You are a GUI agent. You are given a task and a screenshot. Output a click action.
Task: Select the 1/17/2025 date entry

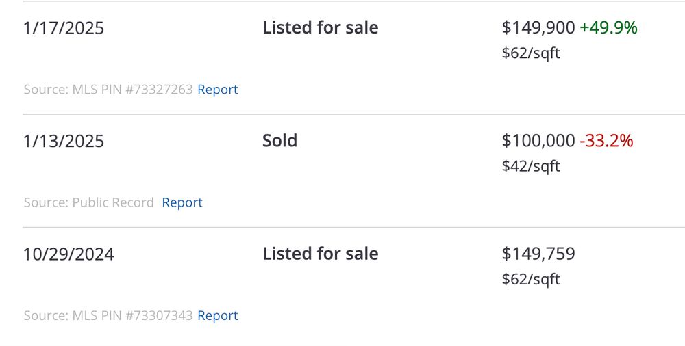tap(64, 28)
